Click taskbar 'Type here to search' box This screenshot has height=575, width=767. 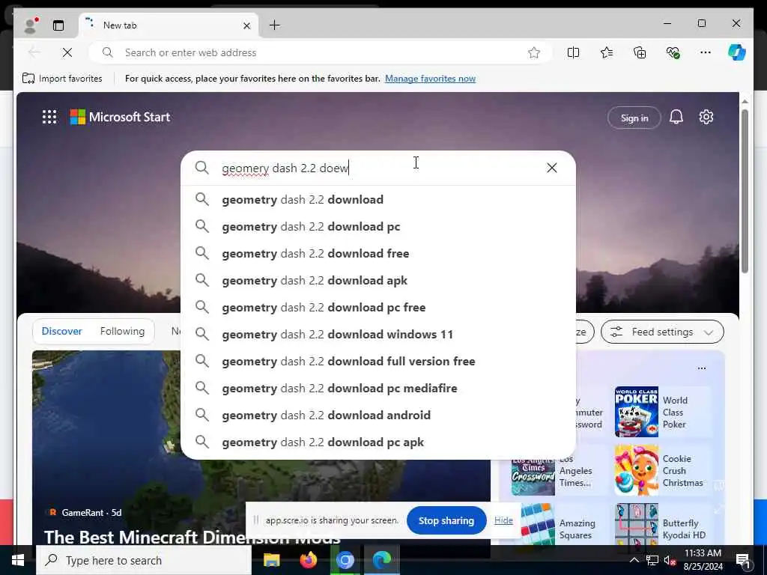(x=144, y=560)
